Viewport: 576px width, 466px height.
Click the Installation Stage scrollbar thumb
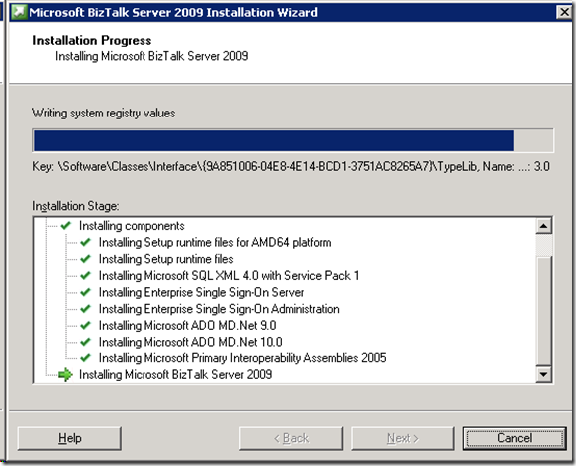[x=544, y=311]
